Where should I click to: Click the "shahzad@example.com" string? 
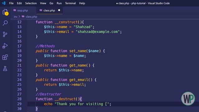point(98,32)
